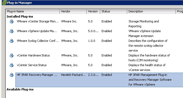Click the Plug-in Manager title bar icon
This screenshot has width=183, height=98.
point(4,3)
